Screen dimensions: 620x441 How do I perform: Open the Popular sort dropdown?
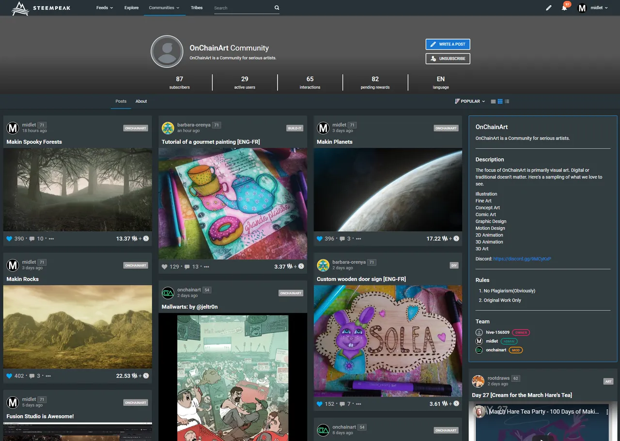470,102
